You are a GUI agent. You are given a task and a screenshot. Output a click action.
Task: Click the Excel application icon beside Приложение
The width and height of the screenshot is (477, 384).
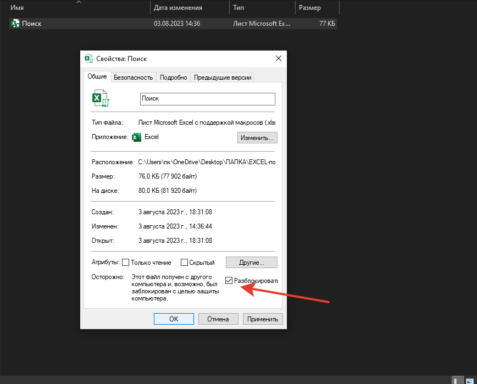(x=137, y=137)
